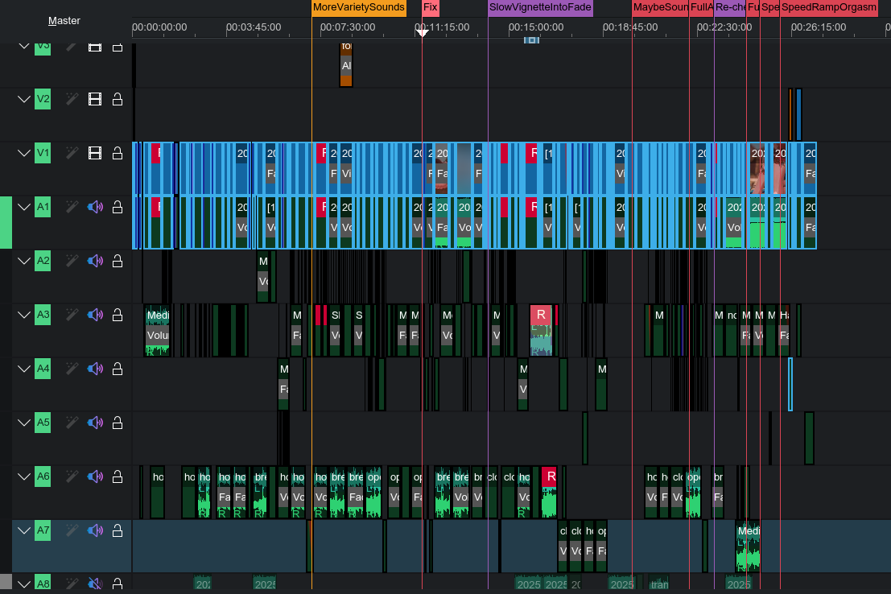Click the playhead handle on ruler
This screenshot has height=594, width=891.
click(x=423, y=33)
